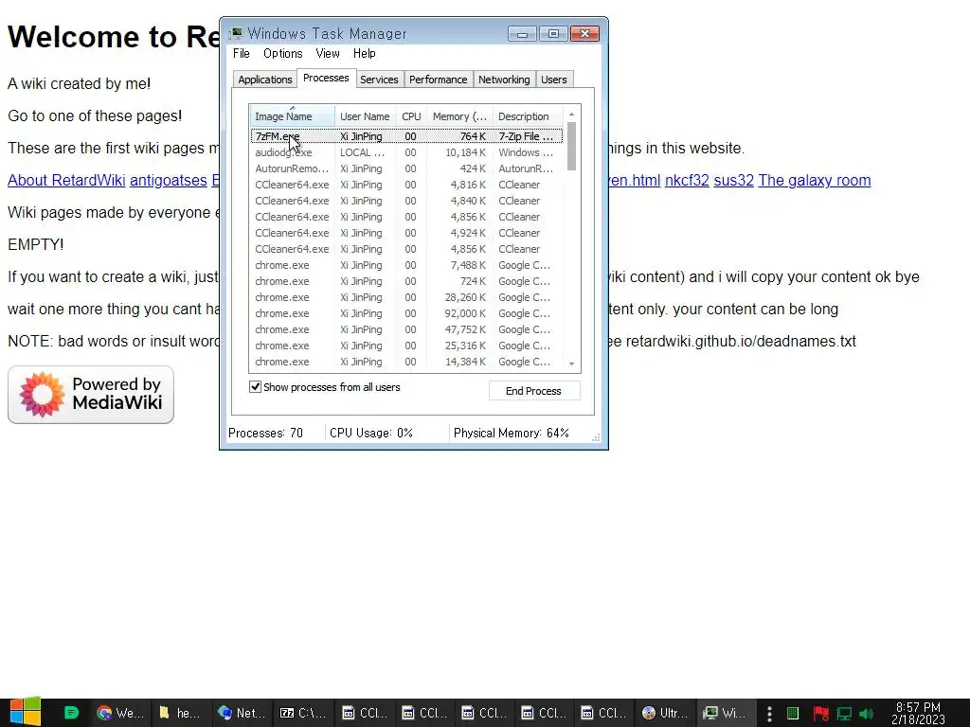Minimize the Windows Task Manager window

click(522, 33)
